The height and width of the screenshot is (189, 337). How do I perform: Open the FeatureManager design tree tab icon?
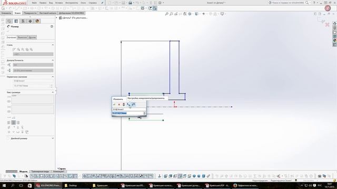[x=9, y=21]
